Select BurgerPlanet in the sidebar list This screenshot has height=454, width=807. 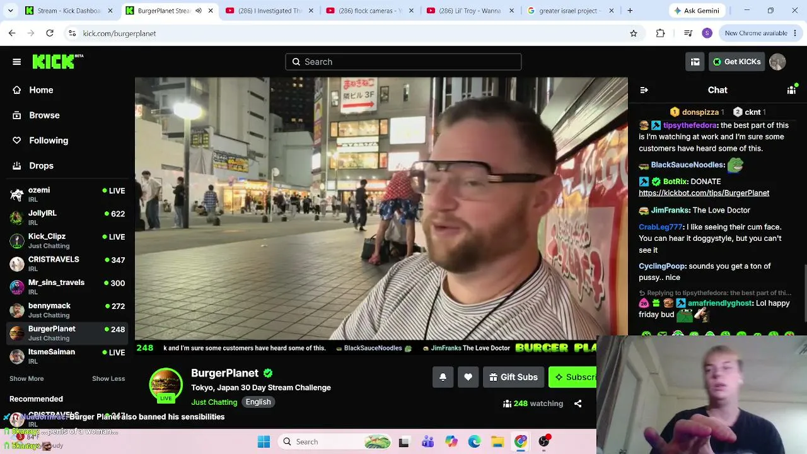67,333
